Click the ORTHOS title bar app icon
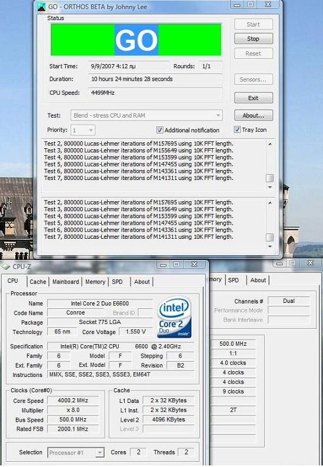This screenshot has width=323, height=467. tap(41, 6)
